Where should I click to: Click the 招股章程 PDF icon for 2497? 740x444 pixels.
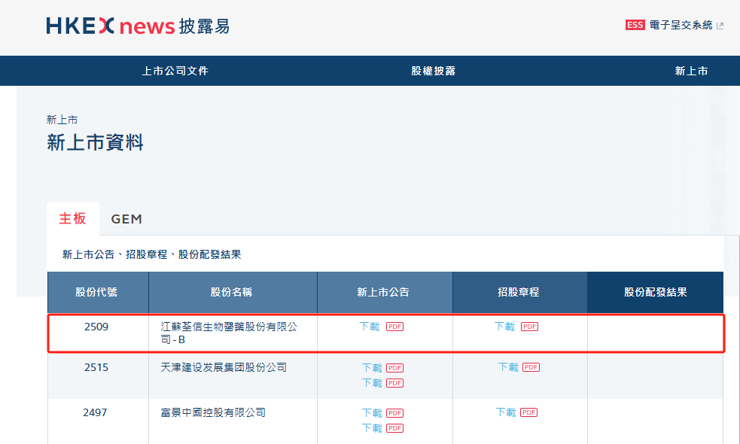click(x=528, y=412)
